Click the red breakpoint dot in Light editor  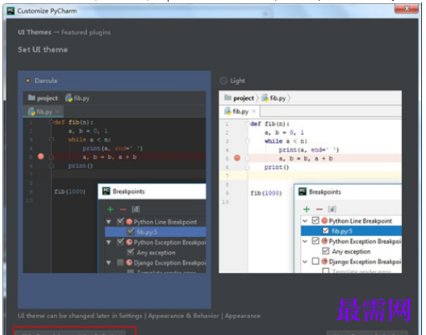point(237,158)
